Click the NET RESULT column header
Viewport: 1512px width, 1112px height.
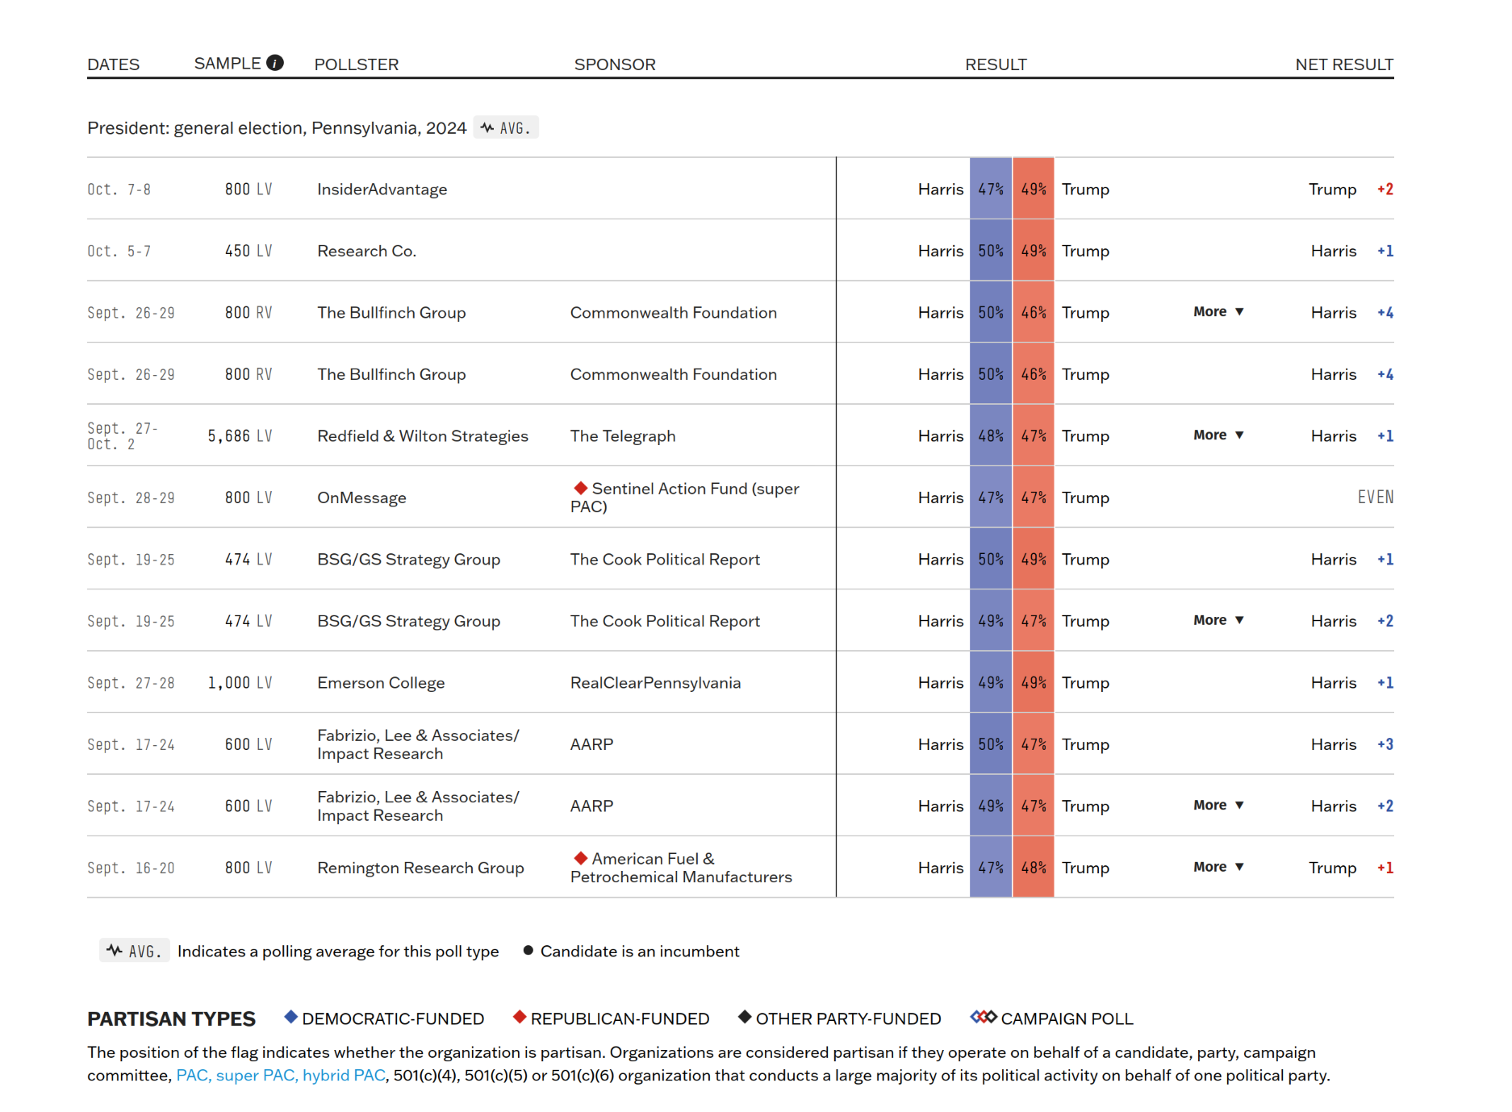click(x=1344, y=65)
